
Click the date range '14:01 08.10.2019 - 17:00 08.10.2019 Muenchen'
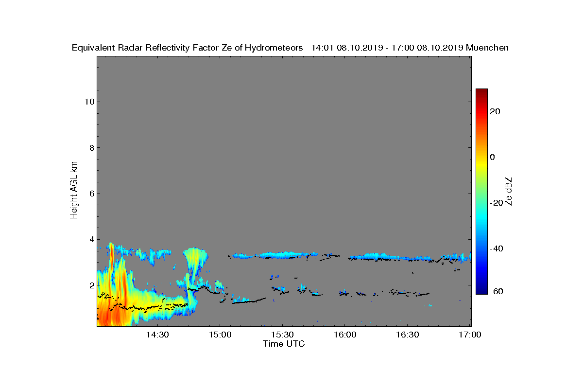pos(410,48)
